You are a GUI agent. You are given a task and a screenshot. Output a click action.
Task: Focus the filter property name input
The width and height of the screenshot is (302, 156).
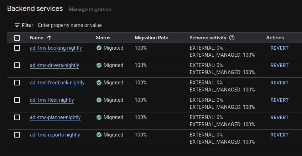point(70,25)
